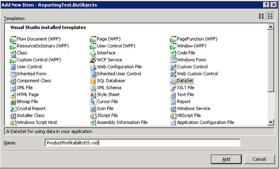Click the scrollbar up arrow
The width and height of the screenshot is (280, 169).
click(x=271, y=27)
